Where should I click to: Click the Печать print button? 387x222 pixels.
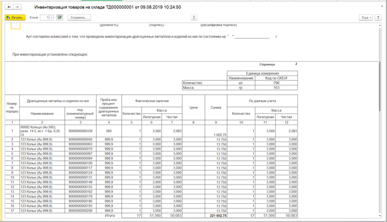coord(15,18)
